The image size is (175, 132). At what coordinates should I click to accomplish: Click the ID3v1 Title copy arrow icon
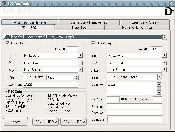click(x=80, y=55)
